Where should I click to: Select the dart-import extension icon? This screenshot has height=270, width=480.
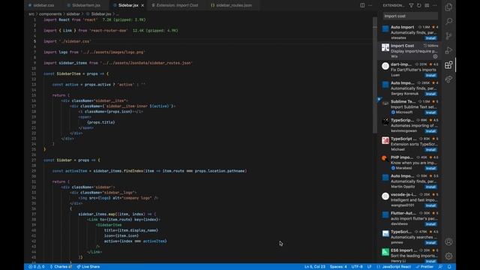coord(385,66)
